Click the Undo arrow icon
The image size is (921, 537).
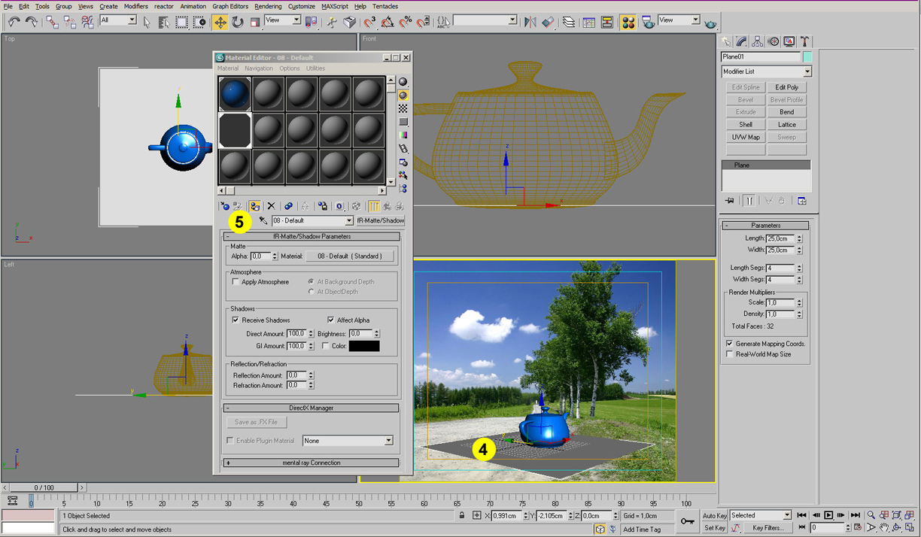click(x=14, y=23)
